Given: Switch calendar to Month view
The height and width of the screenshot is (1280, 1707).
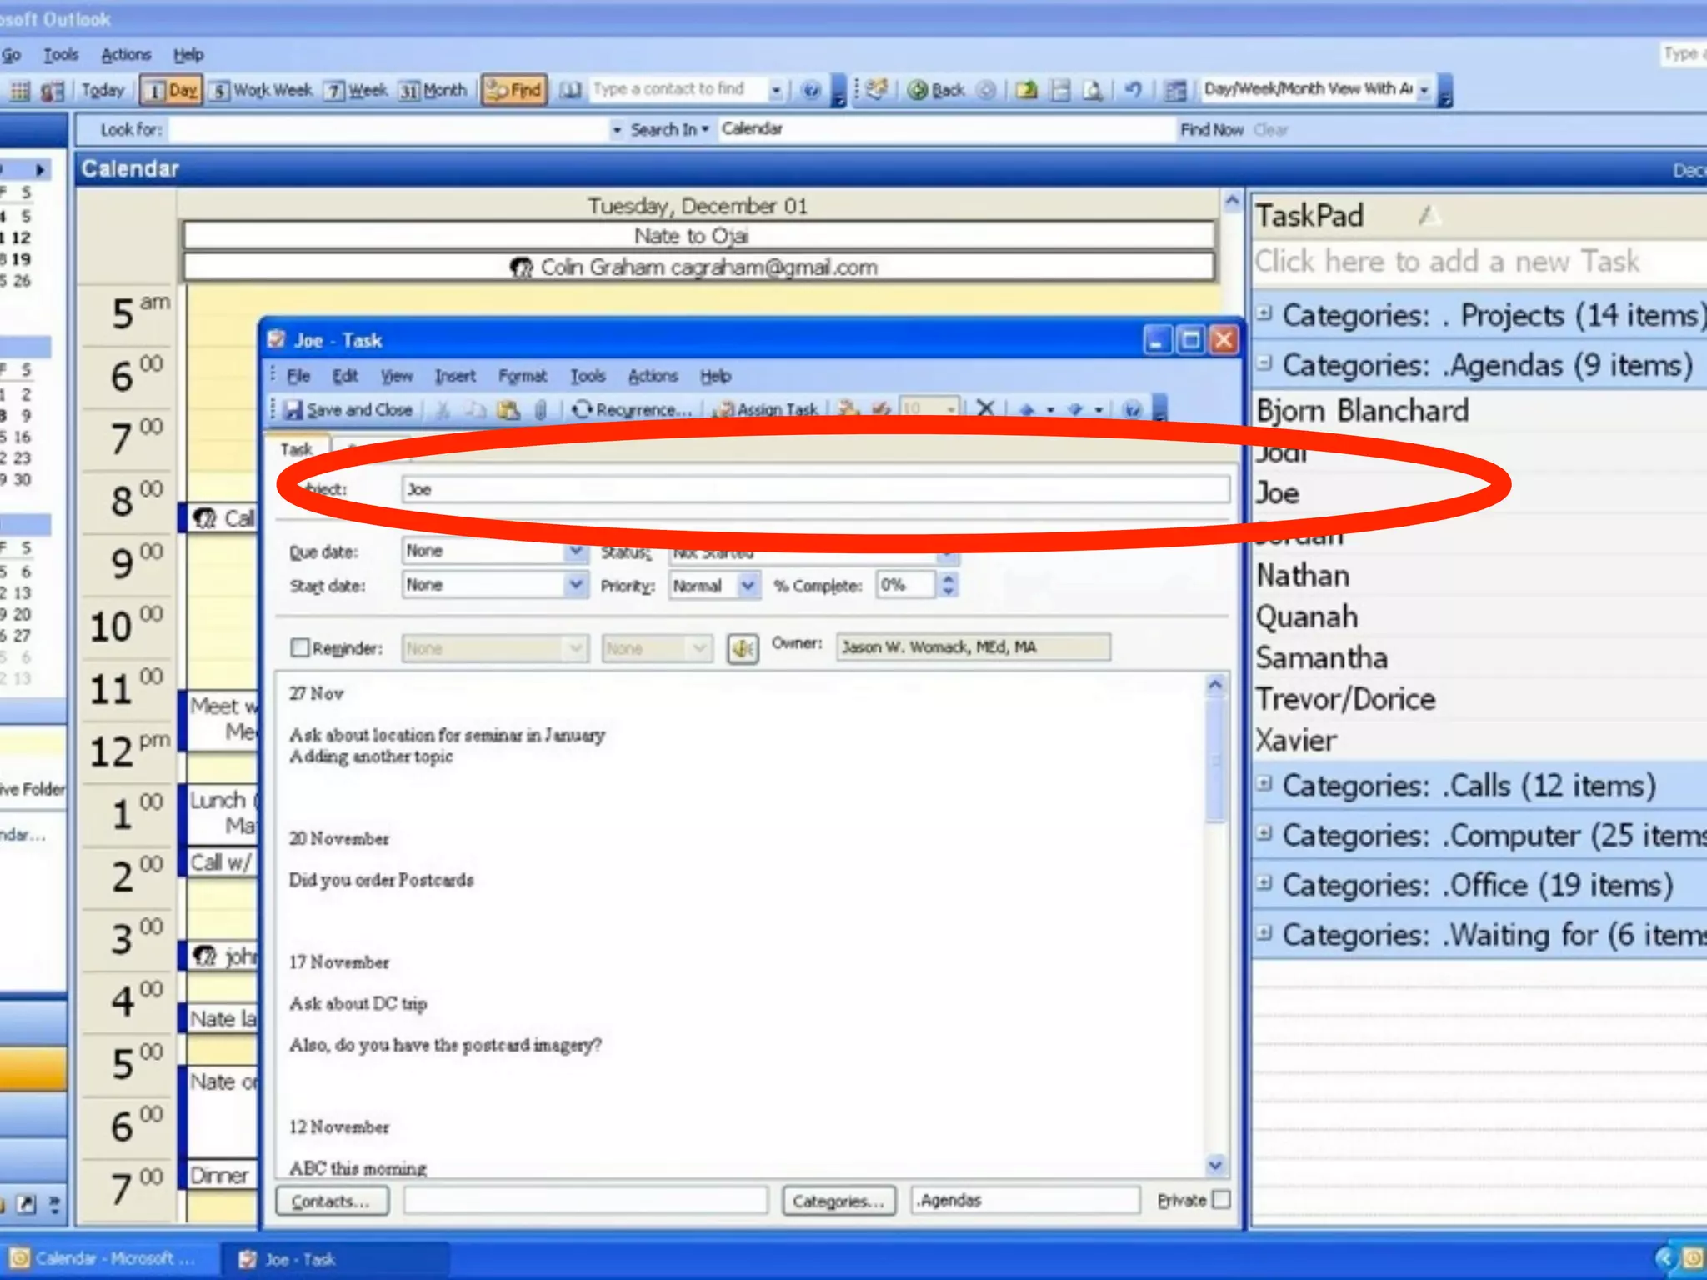Looking at the screenshot, I should tap(433, 90).
